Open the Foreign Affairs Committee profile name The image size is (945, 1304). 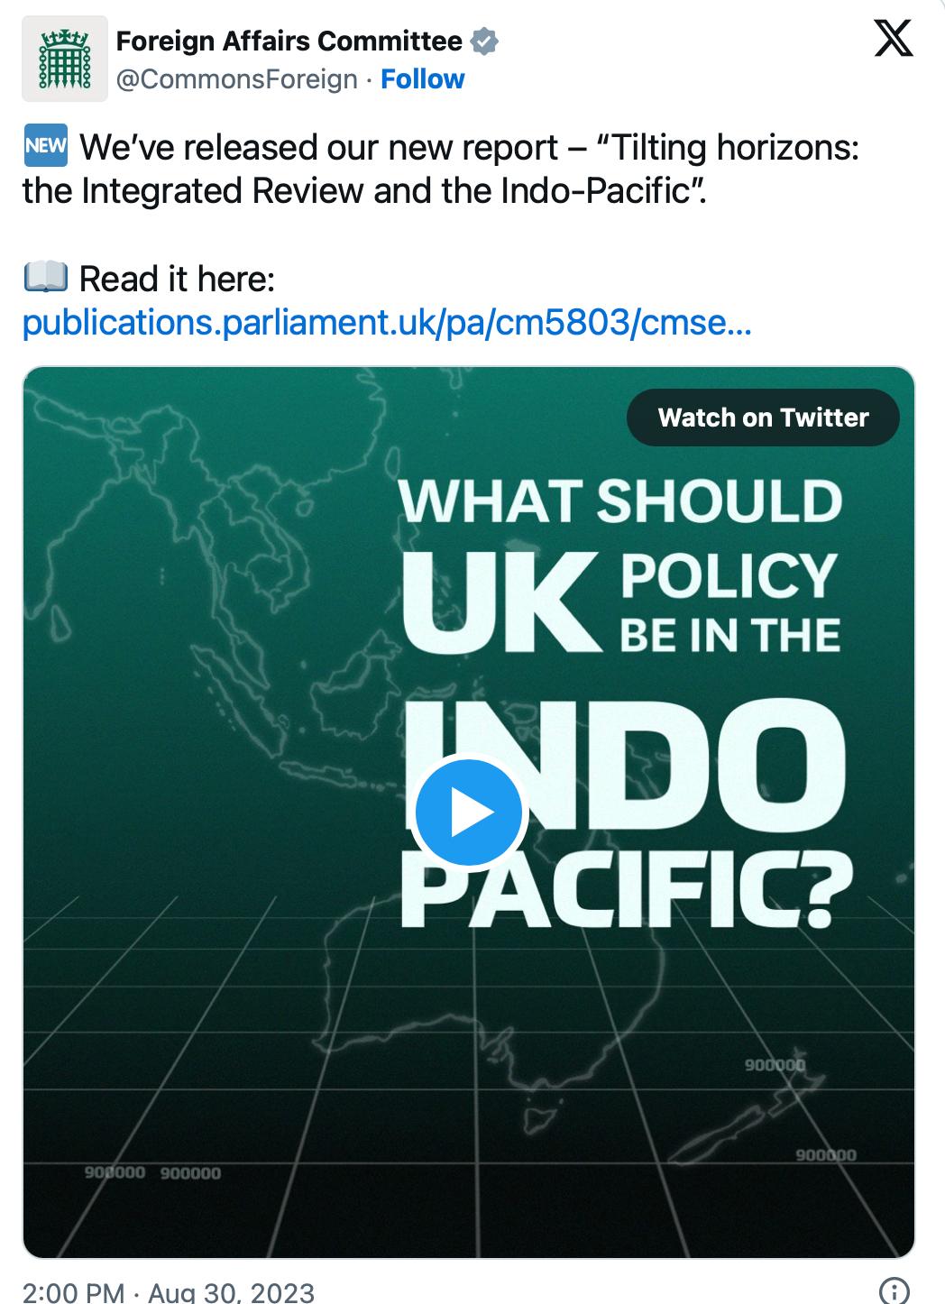(x=289, y=41)
